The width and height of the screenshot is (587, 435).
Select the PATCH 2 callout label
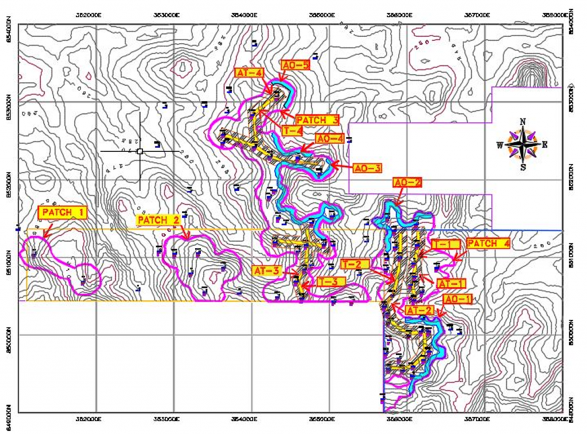(158, 220)
